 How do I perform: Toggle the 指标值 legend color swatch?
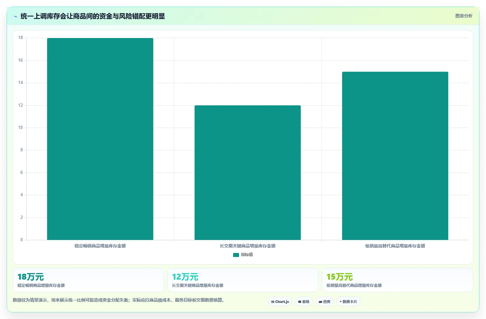tap(236, 255)
